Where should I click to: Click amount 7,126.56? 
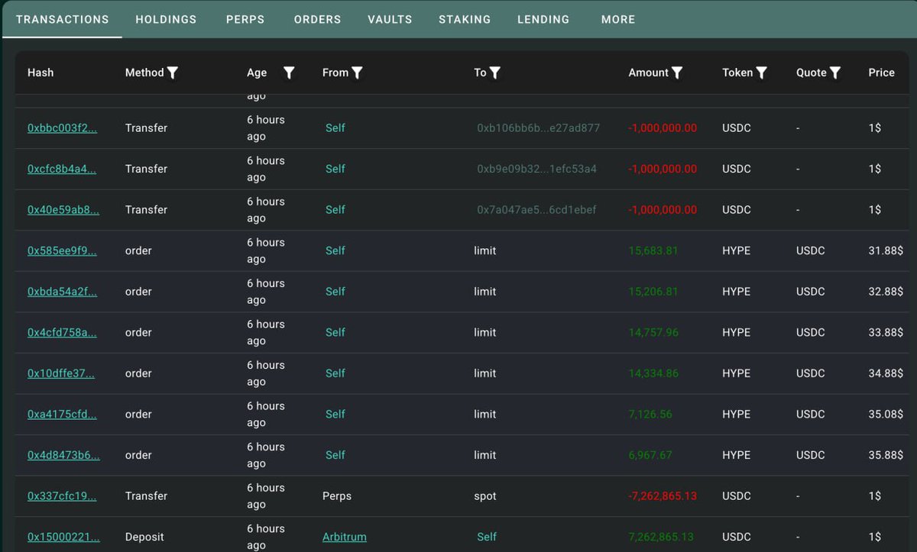coord(650,415)
